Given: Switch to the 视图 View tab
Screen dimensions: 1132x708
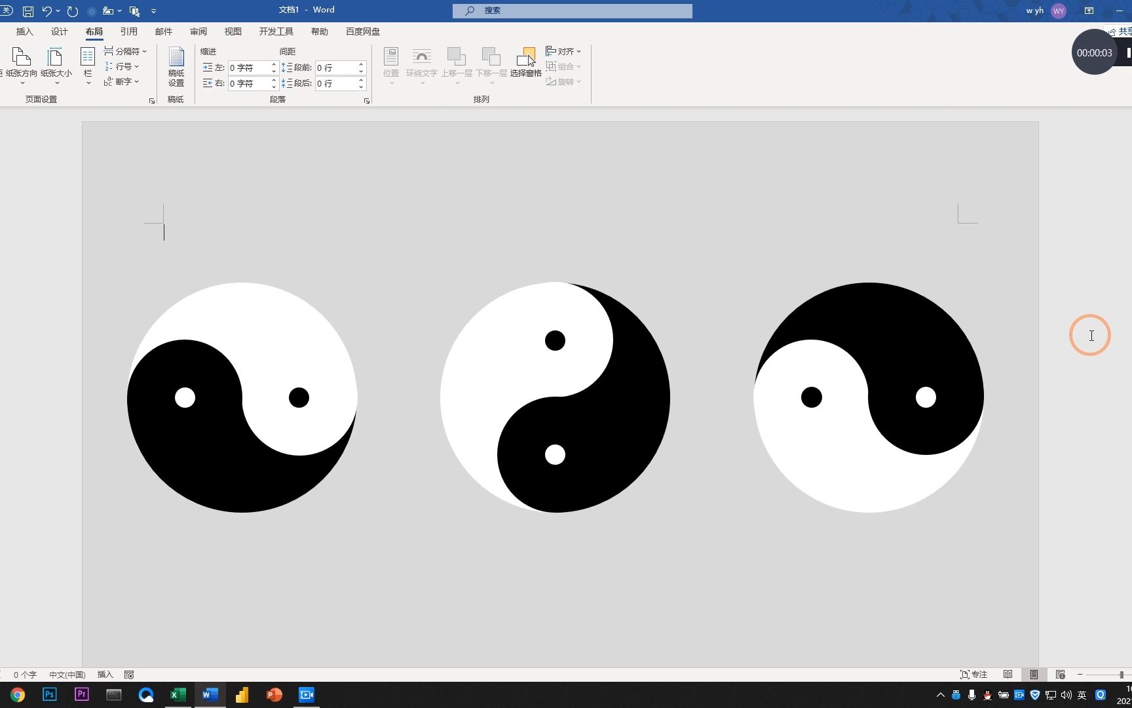Looking at the screenshot, I should point(233,31).
